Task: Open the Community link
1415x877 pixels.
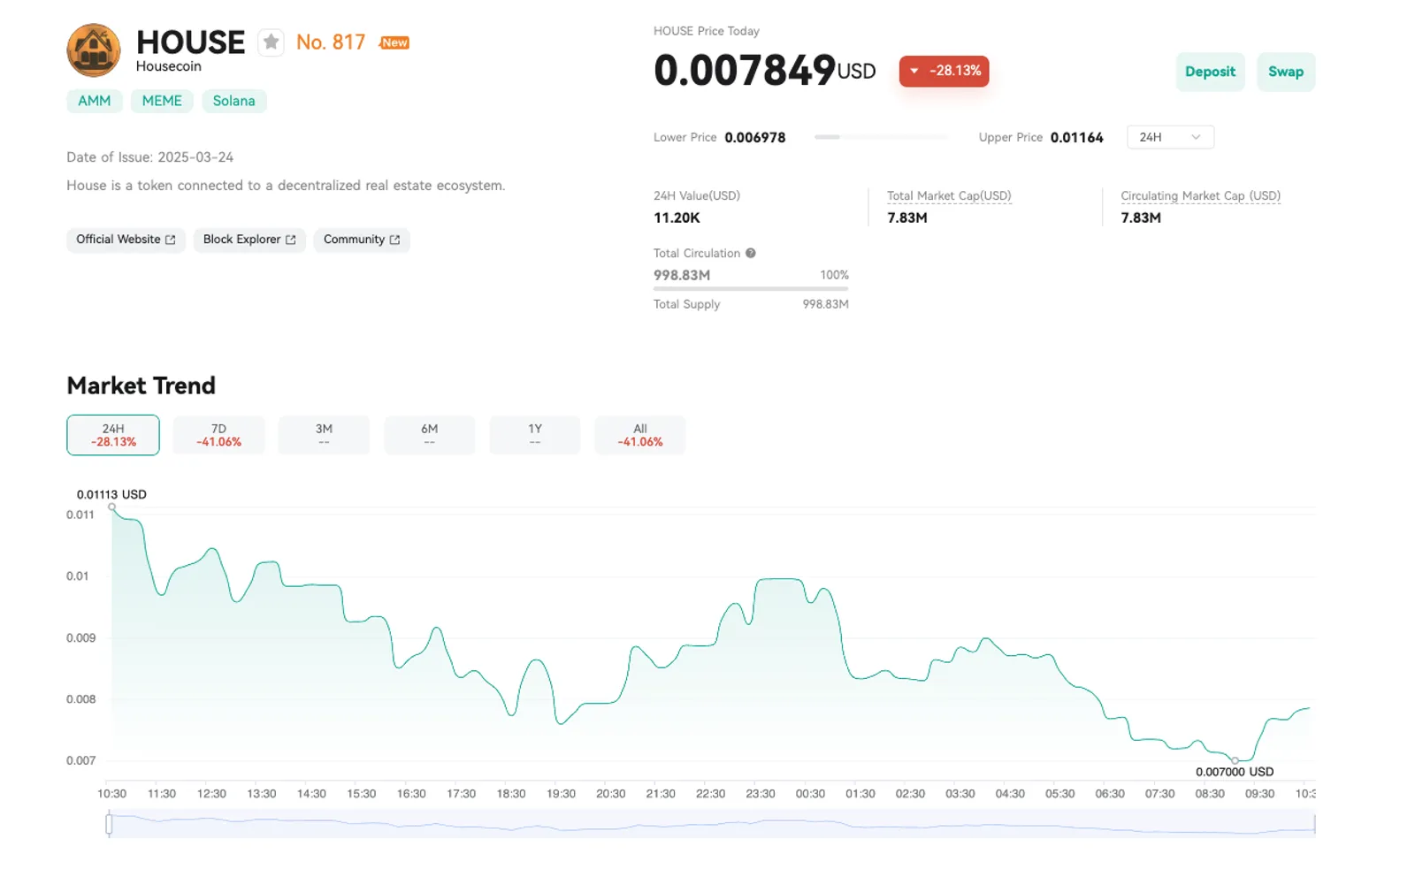Action: [x=362, y=240]
